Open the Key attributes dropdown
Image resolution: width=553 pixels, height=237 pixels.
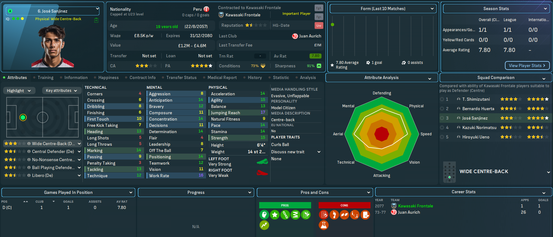pos(61,91)
